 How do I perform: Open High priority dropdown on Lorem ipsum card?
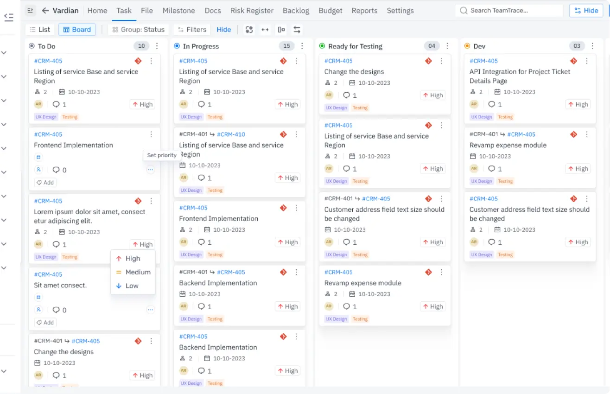pyautogui.click(x=142, y=244)
